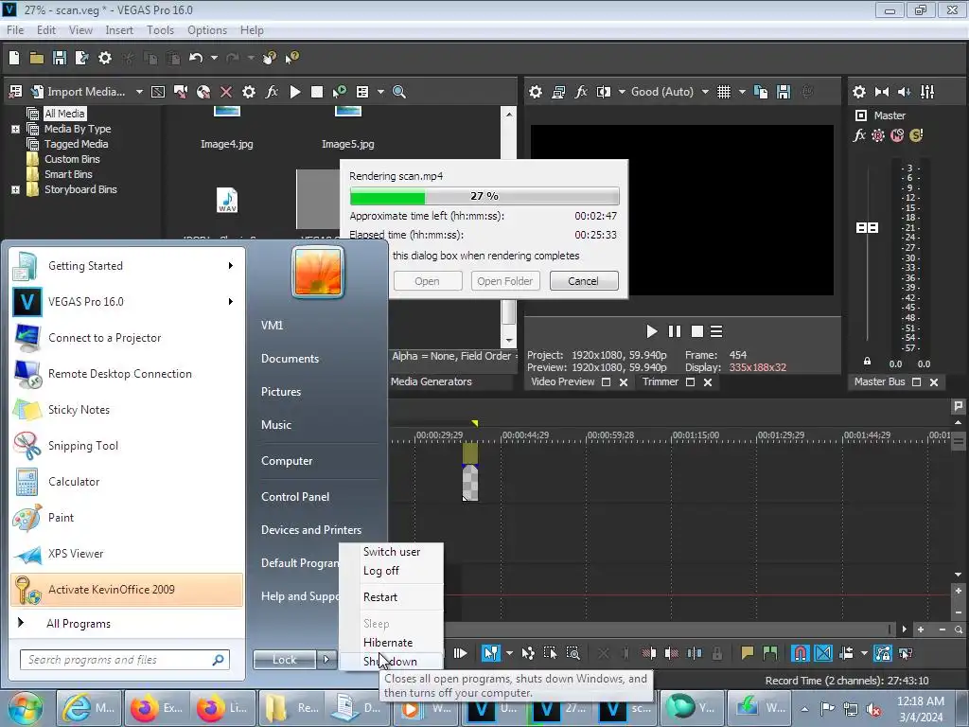Toggle Split Screen View in preview
The height and width of the screenshot is (727, 969).
tap(604, 92)
